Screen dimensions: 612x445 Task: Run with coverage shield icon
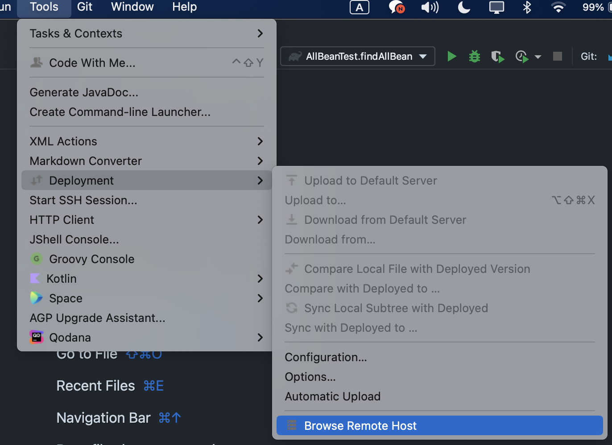coord(497,57)
